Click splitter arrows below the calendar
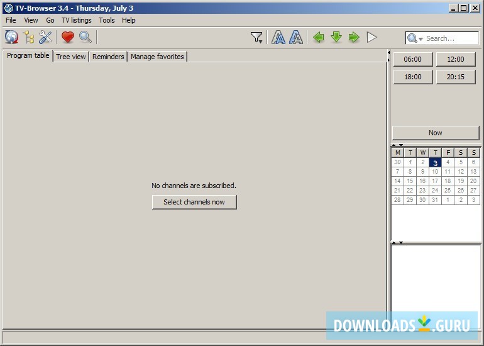This screenshot has width=484, height=346. pos(397,242)
